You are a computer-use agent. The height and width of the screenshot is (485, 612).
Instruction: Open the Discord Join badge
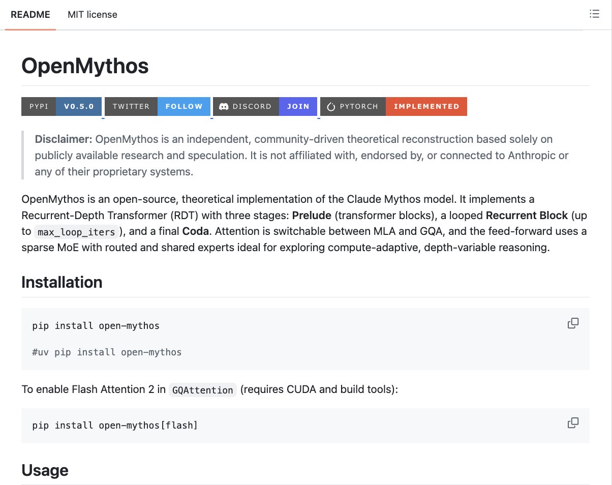coord(265,107)
